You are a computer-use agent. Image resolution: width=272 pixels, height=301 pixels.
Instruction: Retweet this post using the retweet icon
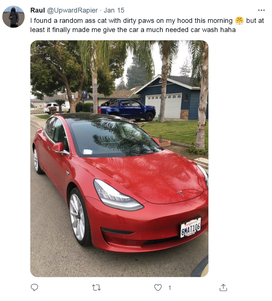[96, 288]
